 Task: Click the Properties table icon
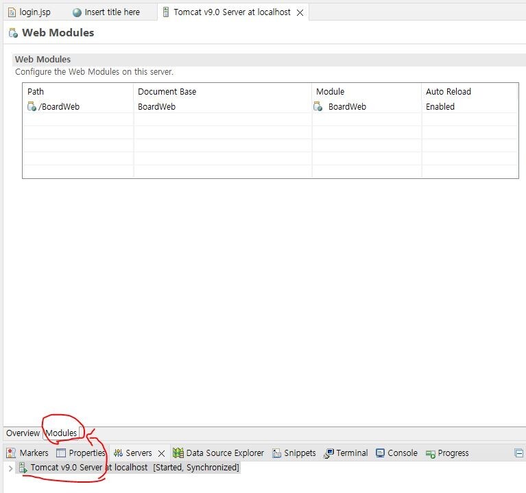coord(61,453)
